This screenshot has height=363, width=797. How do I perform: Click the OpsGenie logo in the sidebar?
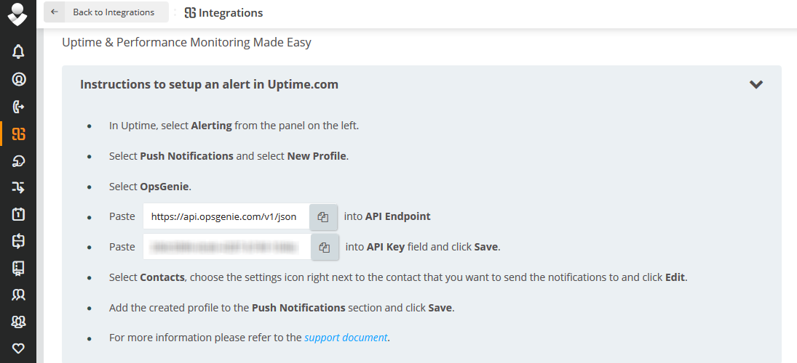(17, 14)
